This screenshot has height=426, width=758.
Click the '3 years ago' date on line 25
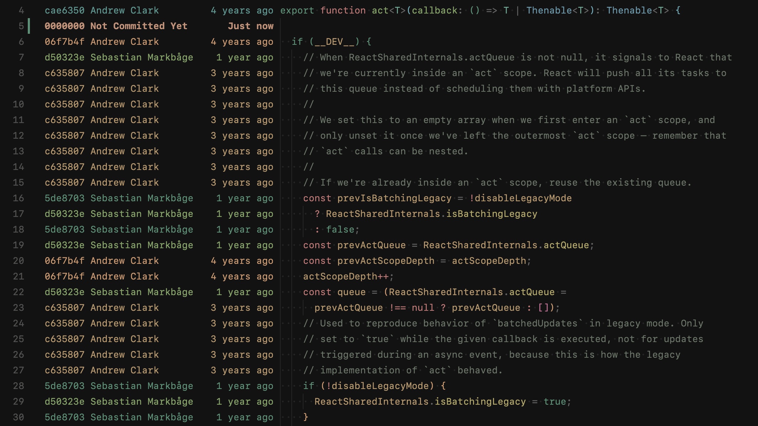click(242, 339)
